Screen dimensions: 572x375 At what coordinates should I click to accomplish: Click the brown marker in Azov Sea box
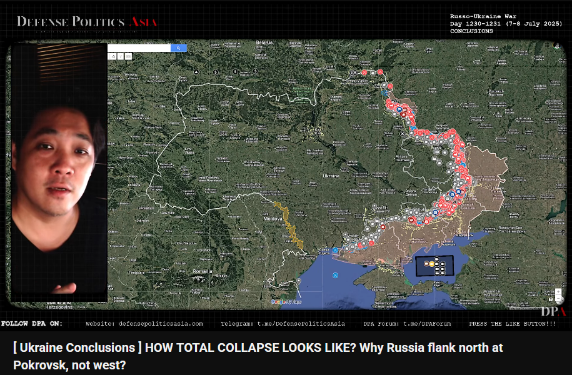[x=426, y=264]
